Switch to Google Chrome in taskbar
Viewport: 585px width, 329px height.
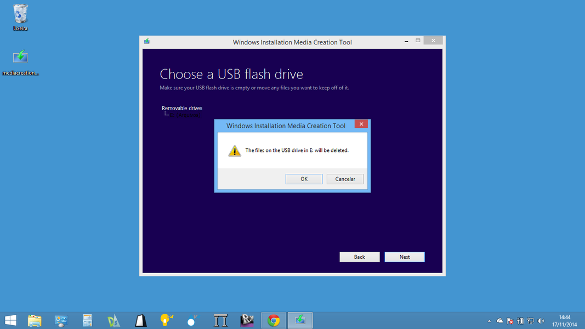tap(274, 320)
